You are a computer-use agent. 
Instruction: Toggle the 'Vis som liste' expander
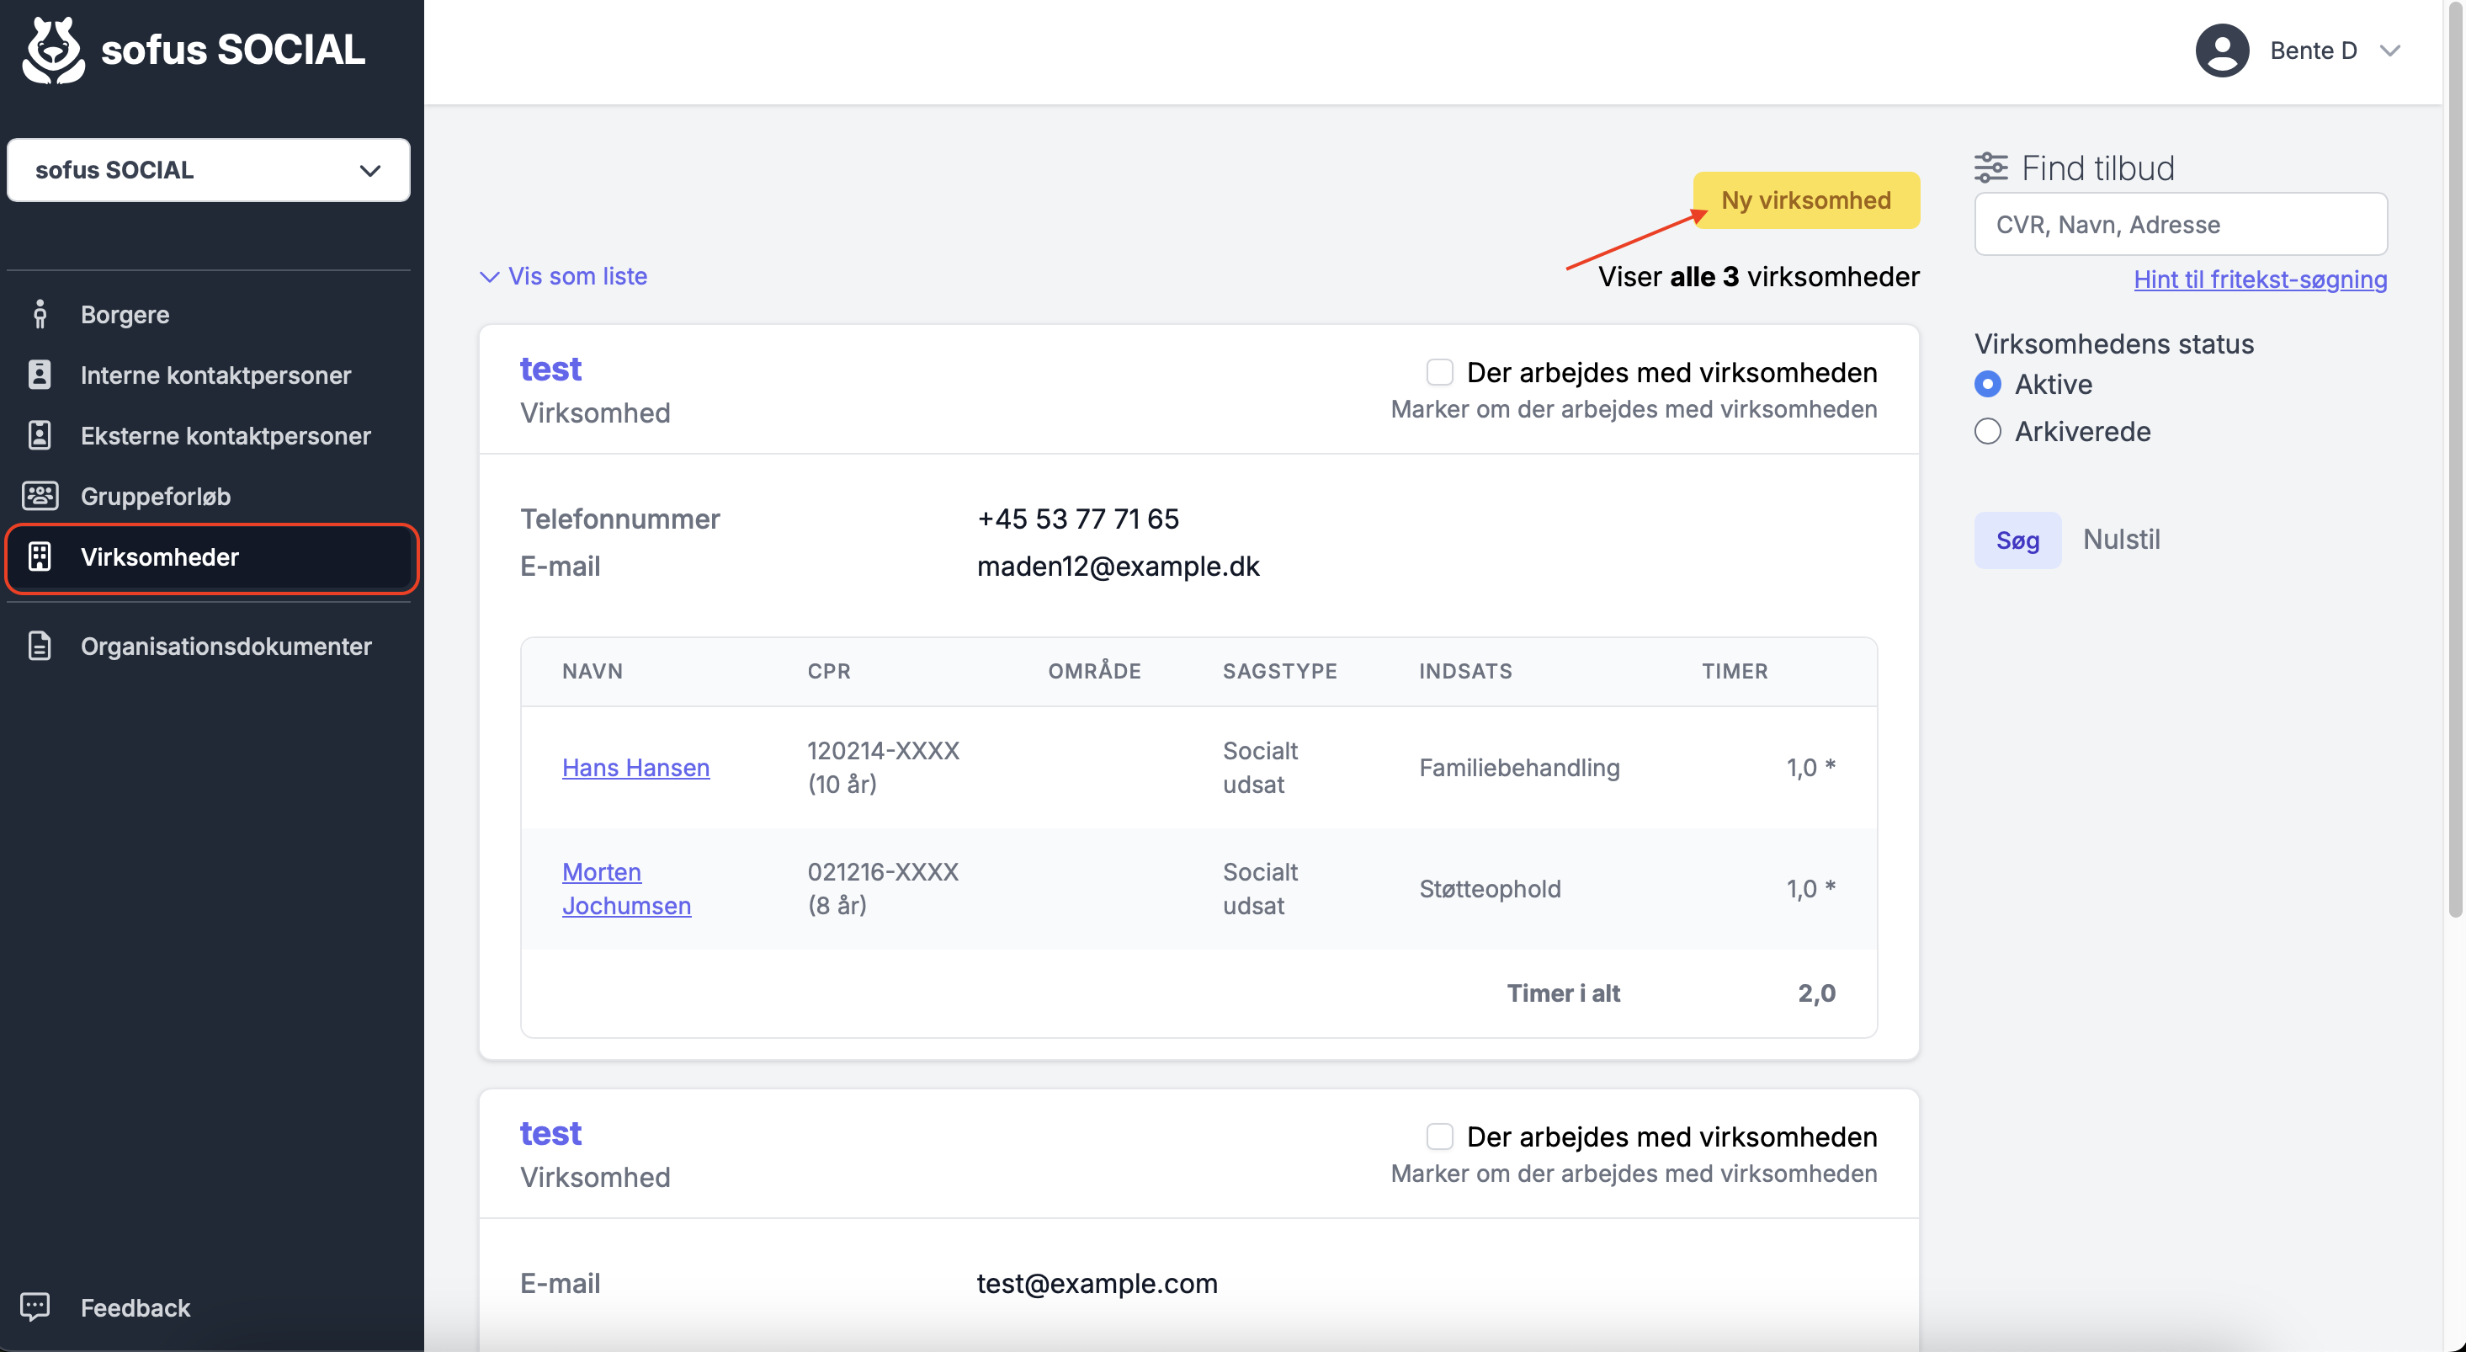click(563, 276)
